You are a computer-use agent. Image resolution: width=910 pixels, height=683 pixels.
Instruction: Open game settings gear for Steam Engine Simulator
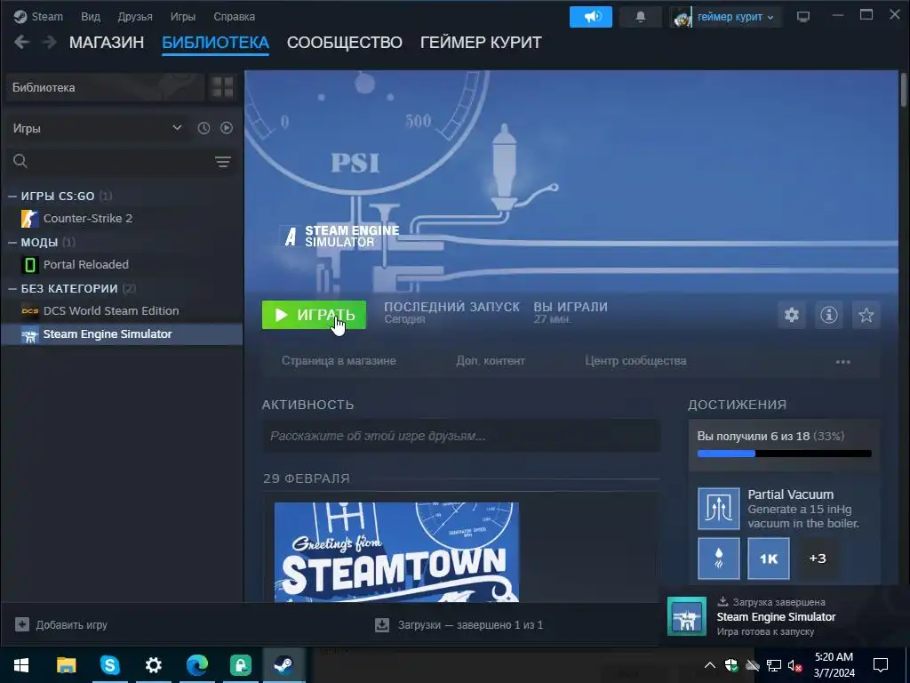click(x=792, y=315)
